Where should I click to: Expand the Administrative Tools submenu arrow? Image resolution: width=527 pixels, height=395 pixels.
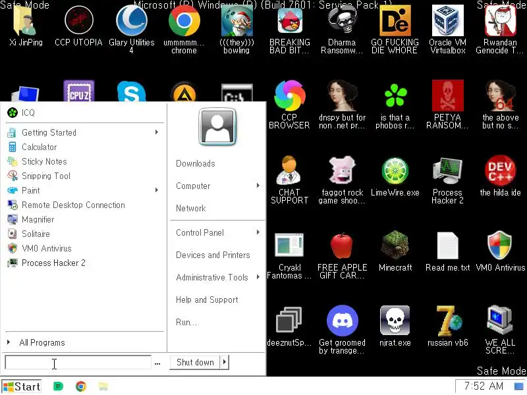coord(258,277)
